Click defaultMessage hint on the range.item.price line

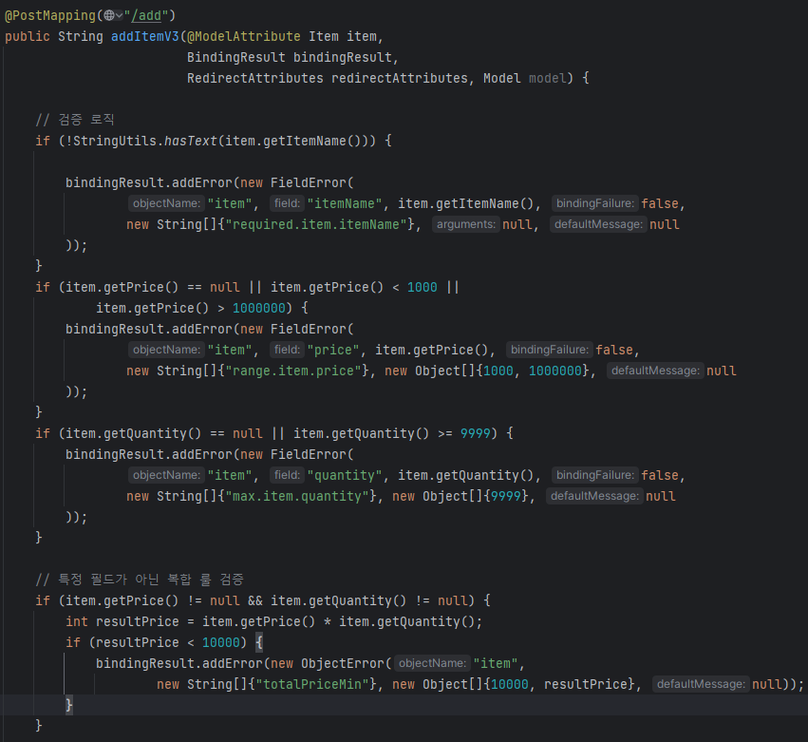pos(655,371)
